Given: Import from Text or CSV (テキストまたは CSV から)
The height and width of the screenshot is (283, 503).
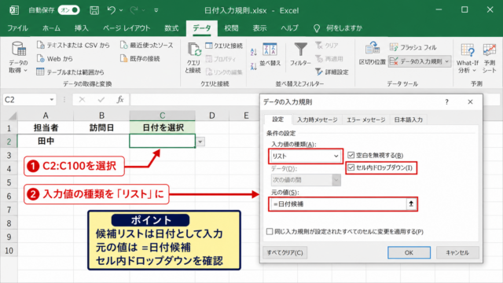Looking at the screenshot, I should (x=73, y=46).
